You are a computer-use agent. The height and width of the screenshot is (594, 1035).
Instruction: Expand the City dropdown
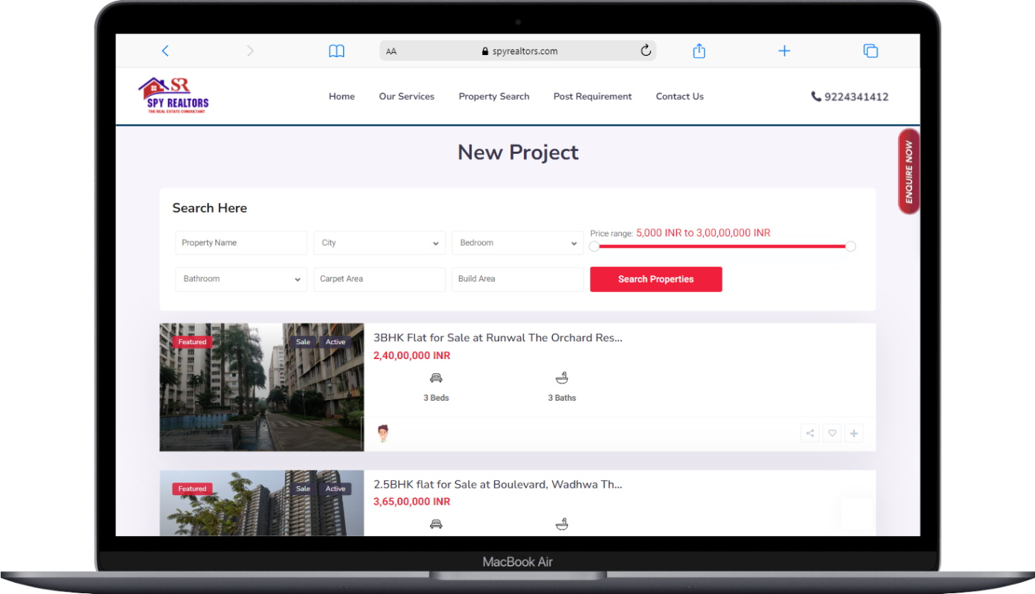pos(379,243)
